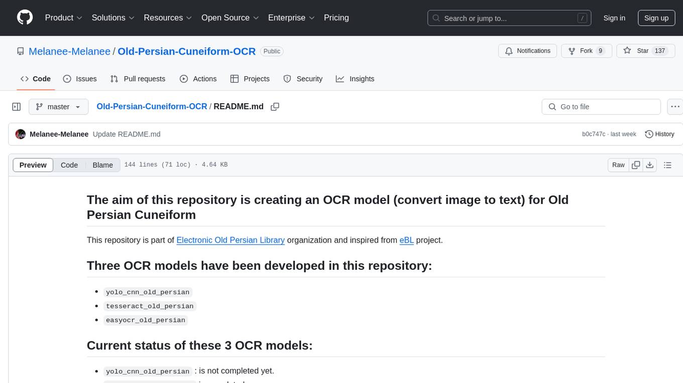This screenshot has width=683, height=383.
Task: View file History
Action: 659,134
